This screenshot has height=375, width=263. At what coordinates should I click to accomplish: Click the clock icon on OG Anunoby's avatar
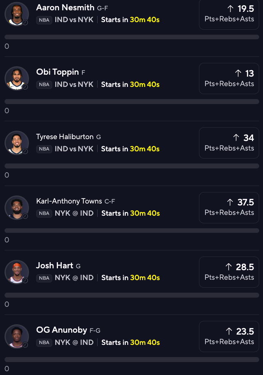pos(25,345)
